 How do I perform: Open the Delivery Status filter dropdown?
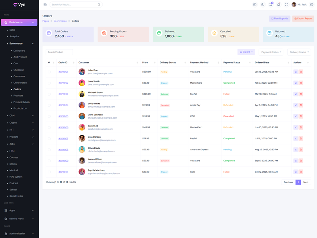click(299, 52)
